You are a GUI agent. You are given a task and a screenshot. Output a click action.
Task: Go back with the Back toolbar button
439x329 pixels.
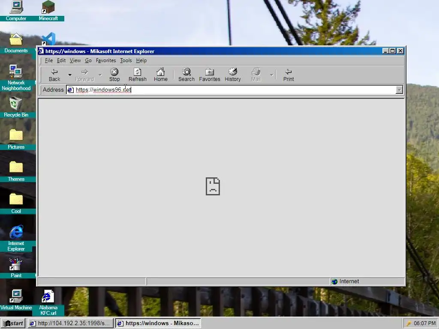pos(54,75)
